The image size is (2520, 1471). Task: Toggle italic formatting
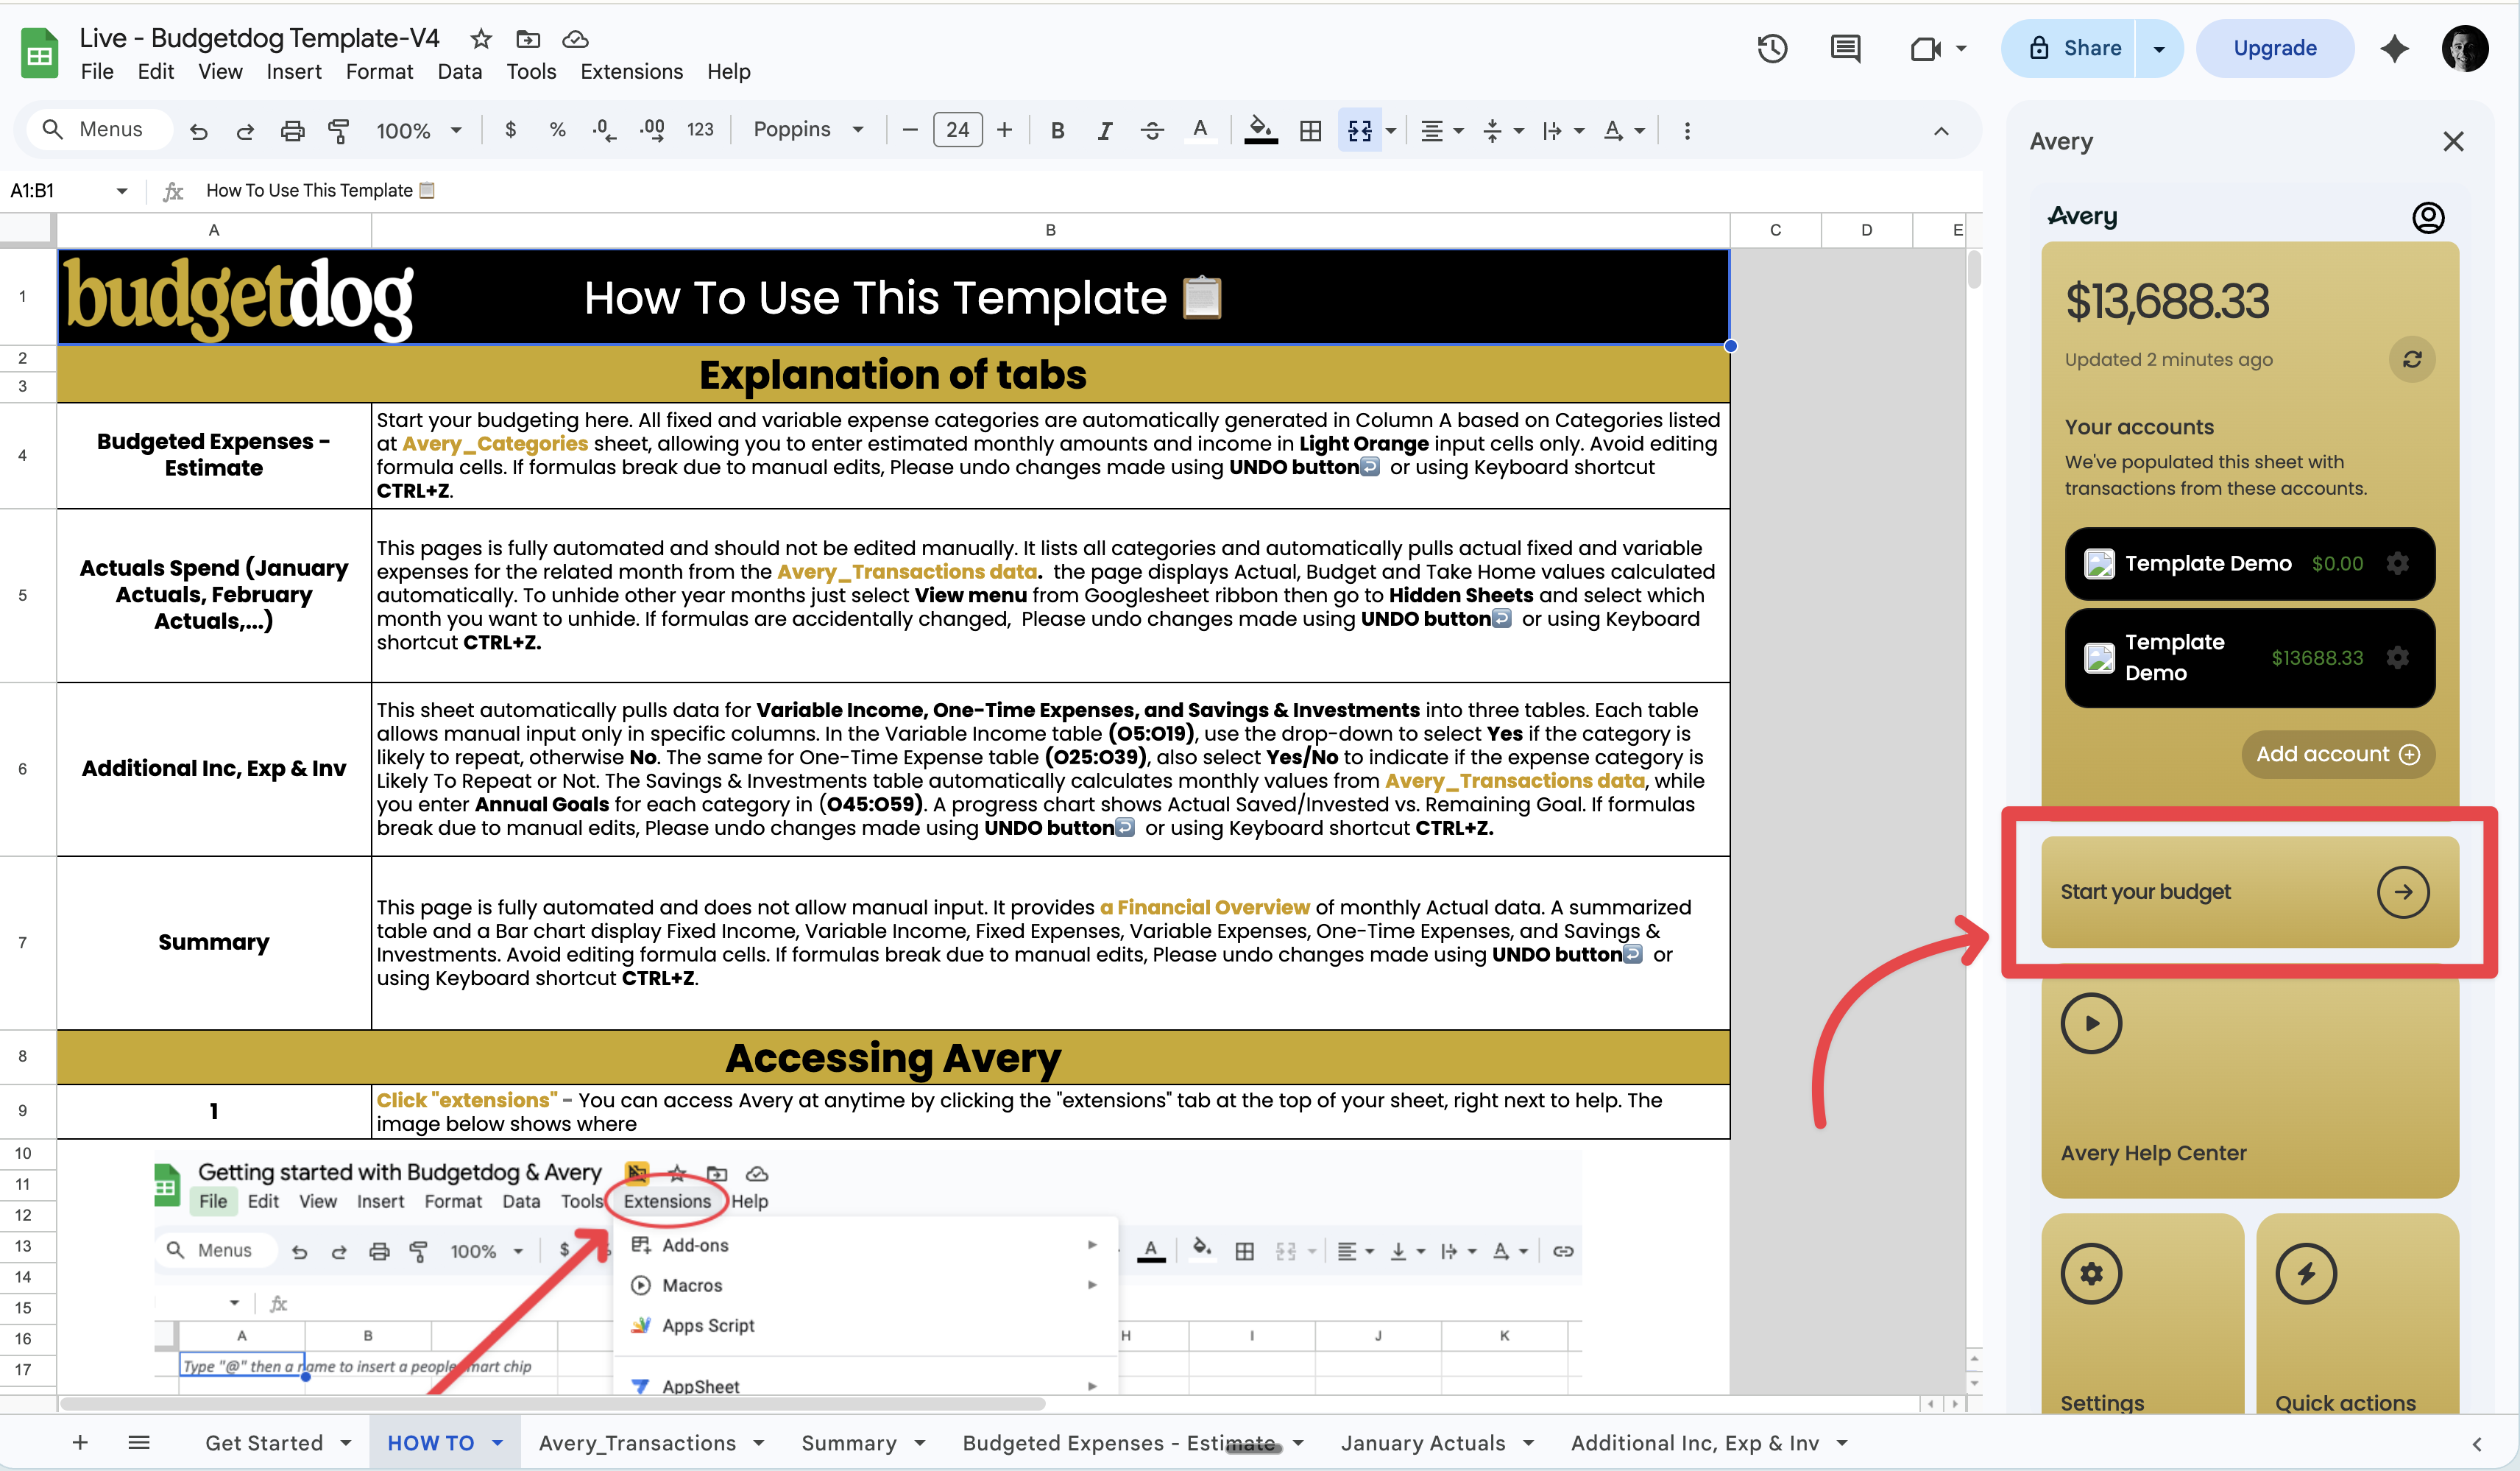1105,130
